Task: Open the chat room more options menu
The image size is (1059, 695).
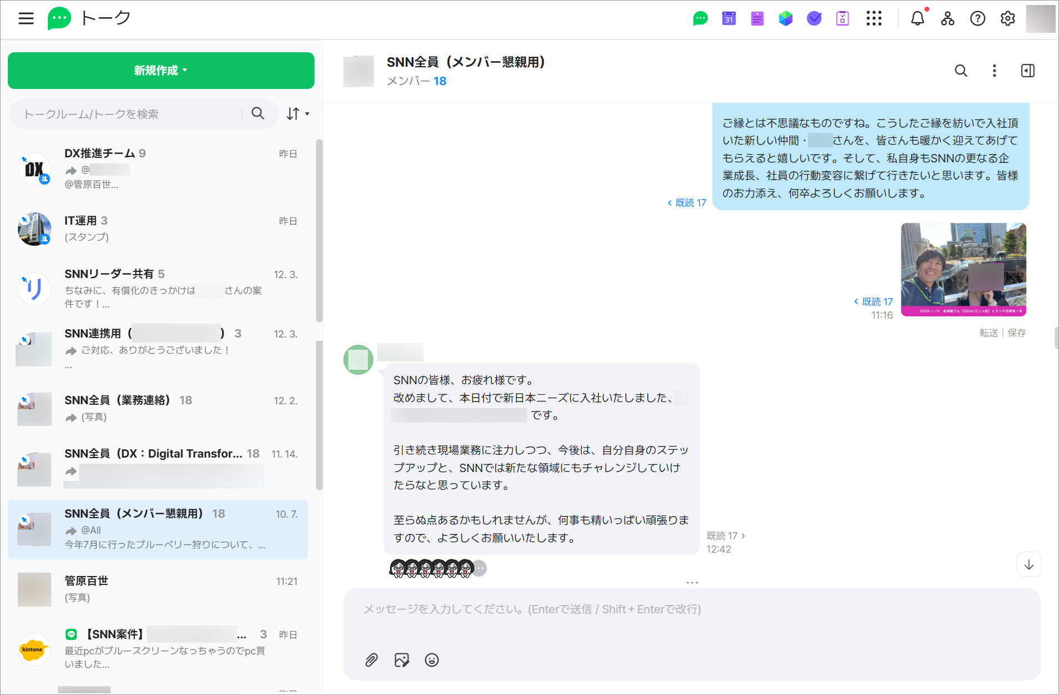Action: coord(994,71)
